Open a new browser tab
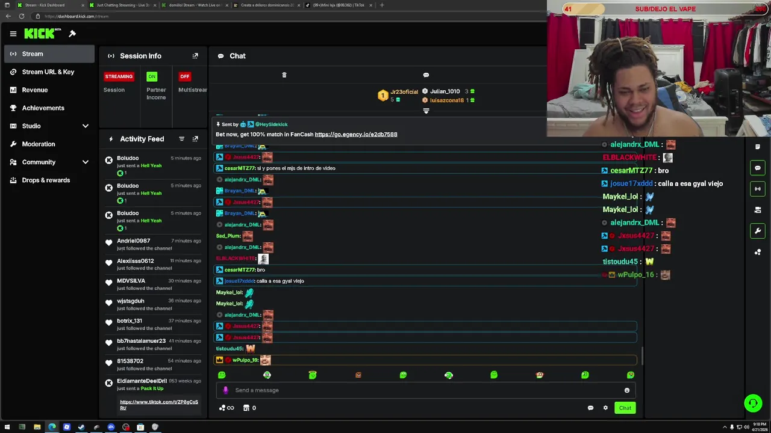Image resolution: width=771 pixels, height=433 pixels. (x=382, y=5)
